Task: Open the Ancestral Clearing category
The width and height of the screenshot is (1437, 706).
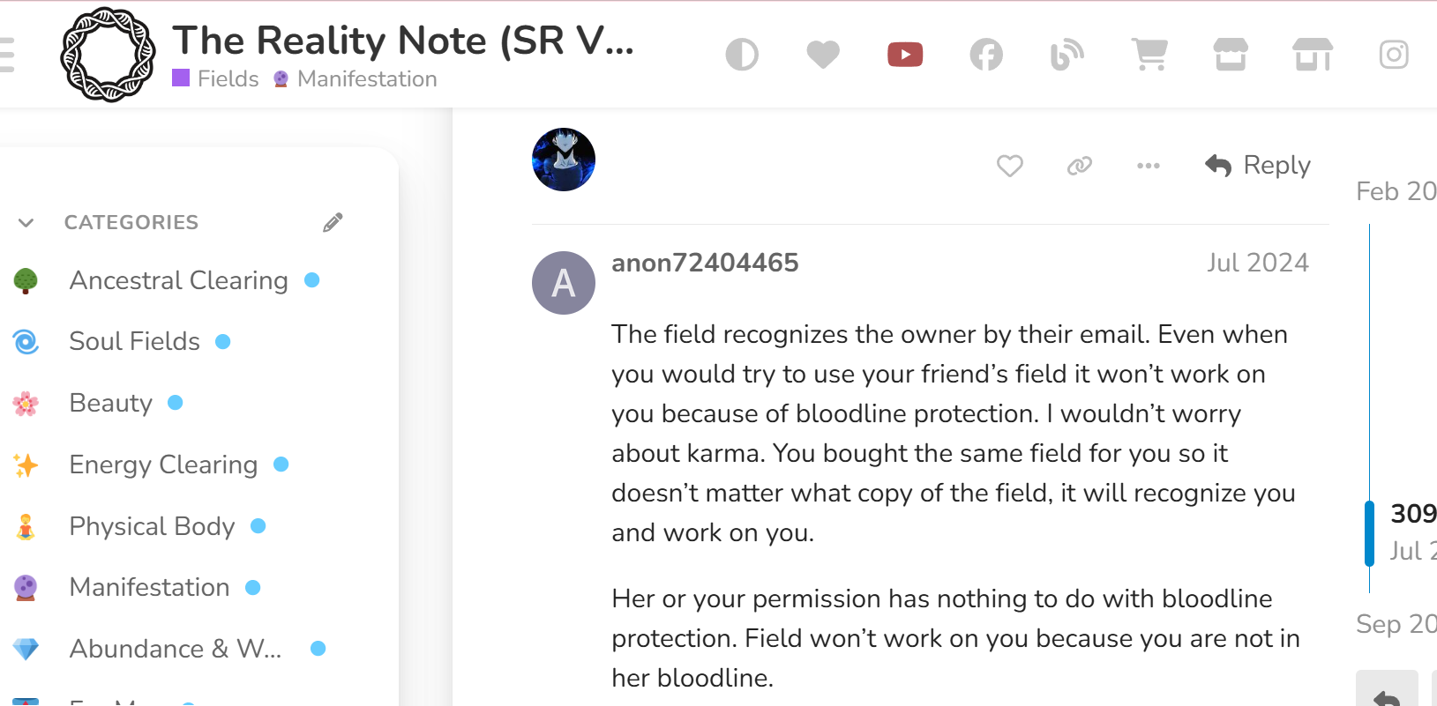Action: pos(178,280)
